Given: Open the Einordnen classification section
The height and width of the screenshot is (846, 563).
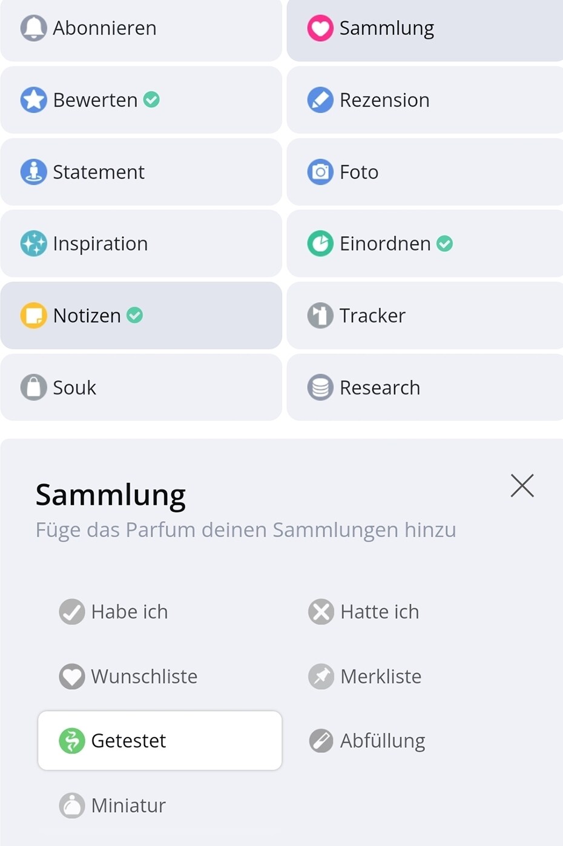Looking at the screenshot, I should [x=424, y=243].
